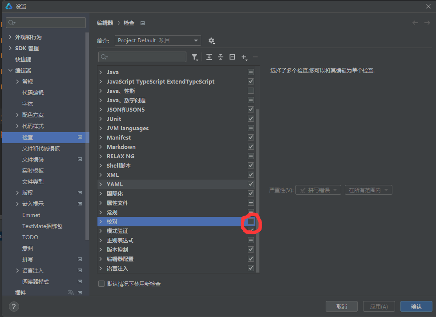436x317 pixels.
Task: Select 文件和代码模板 in the sidebar
Action: tap(41, 148)
